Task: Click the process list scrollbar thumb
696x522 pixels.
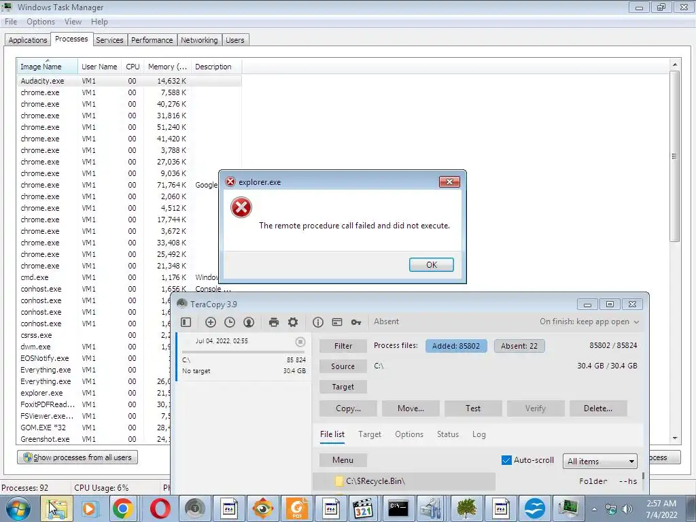Action: point(675,156)
